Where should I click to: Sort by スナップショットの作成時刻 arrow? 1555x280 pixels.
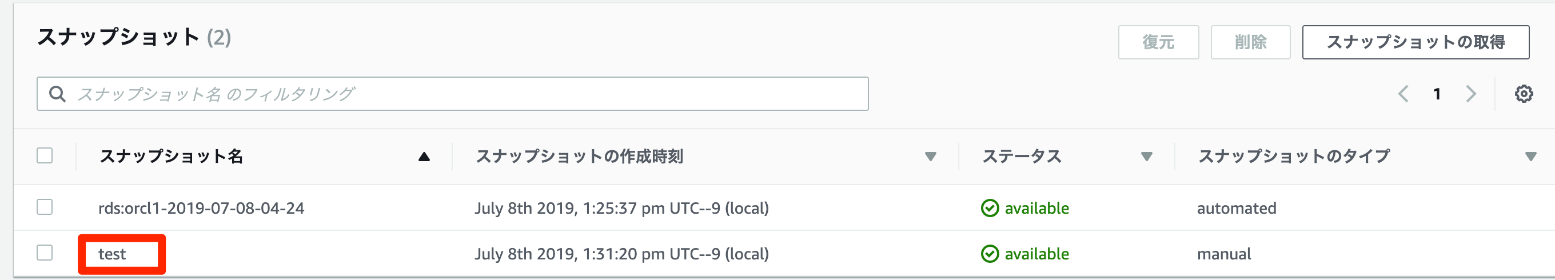tap(930, 157)
